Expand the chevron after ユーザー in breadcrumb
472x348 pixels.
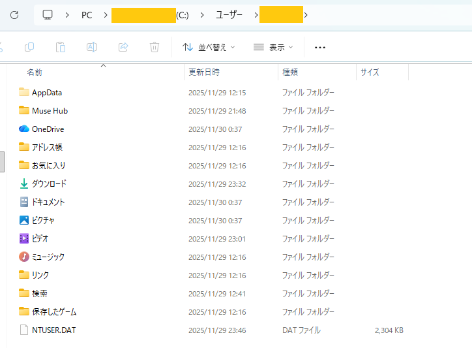point(251,14)
